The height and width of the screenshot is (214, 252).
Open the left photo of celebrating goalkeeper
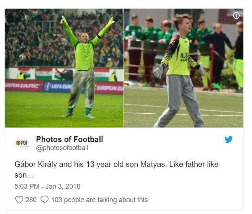64,68
